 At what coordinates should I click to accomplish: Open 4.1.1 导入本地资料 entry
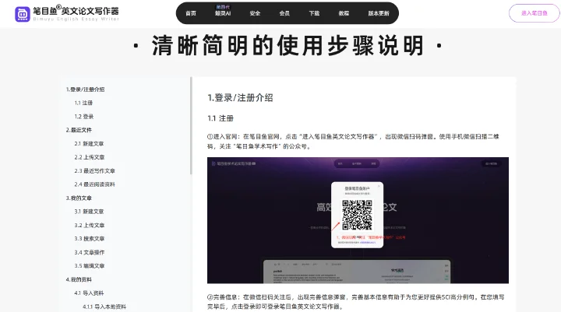(x=104, y=307)
